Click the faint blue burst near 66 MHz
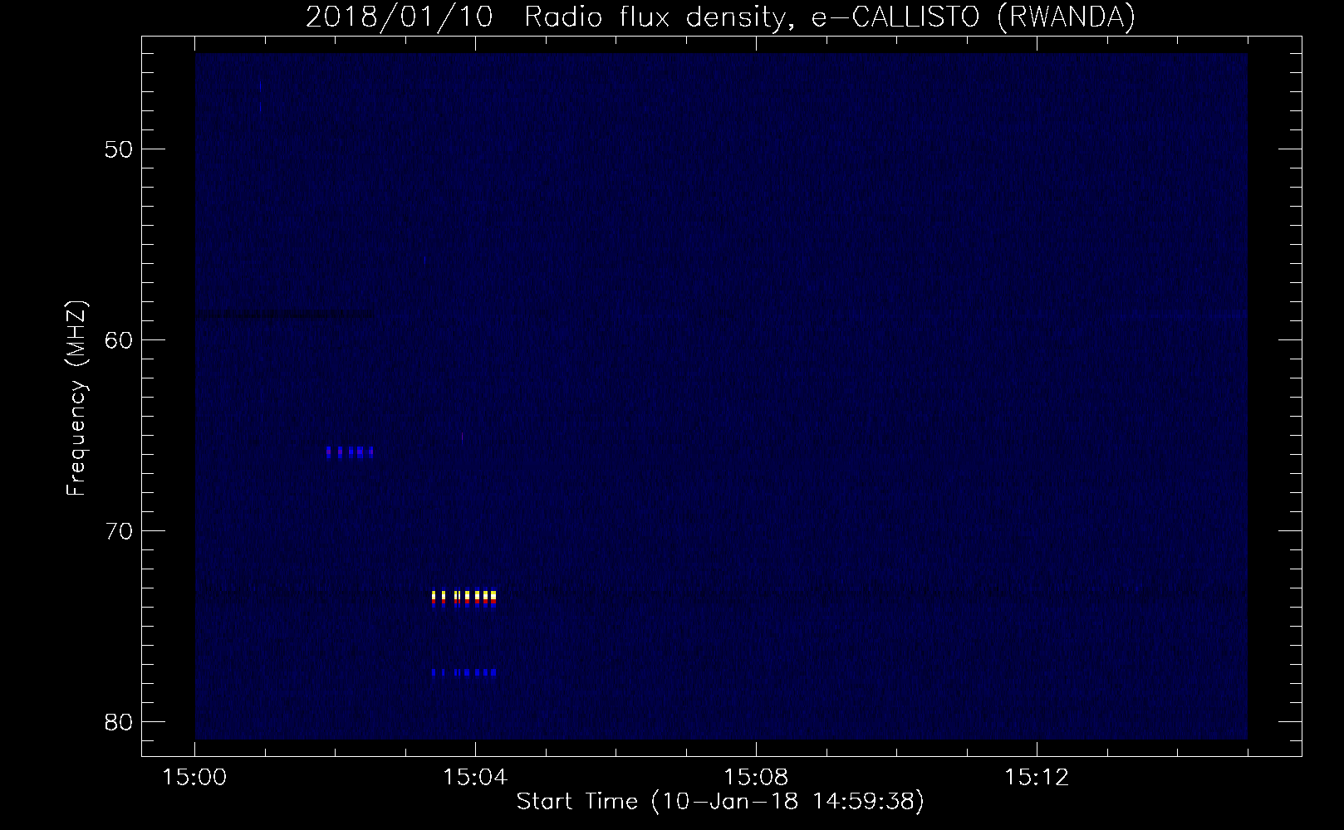1344x830 pixels. 350,452
